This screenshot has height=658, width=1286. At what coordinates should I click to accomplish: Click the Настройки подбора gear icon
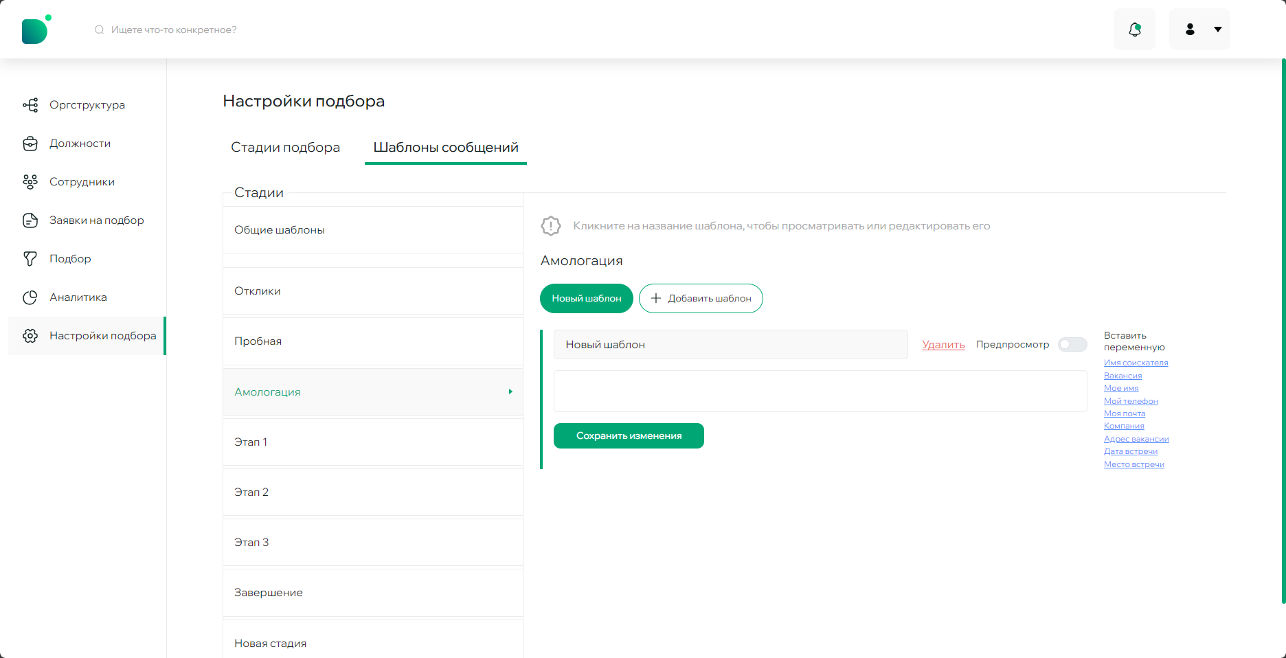[x=30, y=336]
